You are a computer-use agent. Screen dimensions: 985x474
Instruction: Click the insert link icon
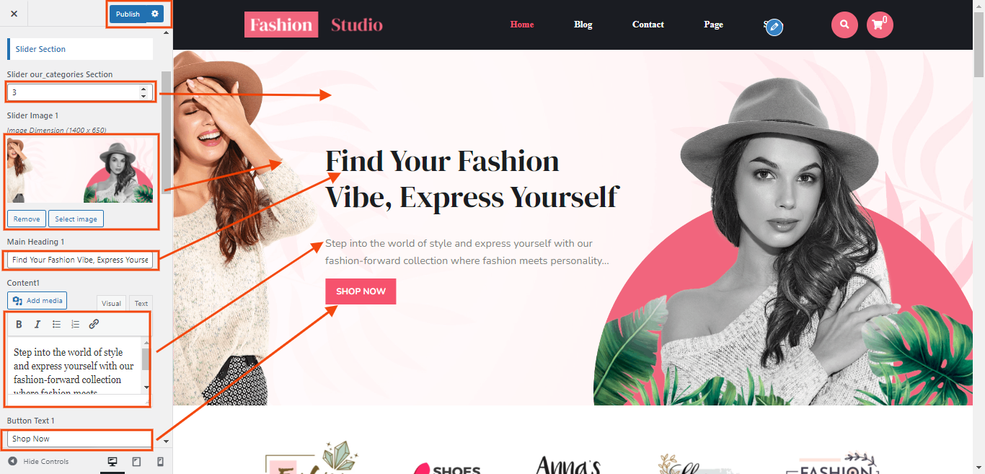(x=94, y=324)
